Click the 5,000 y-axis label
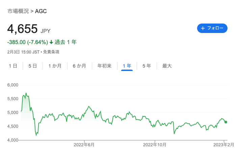 pos(13,113)
